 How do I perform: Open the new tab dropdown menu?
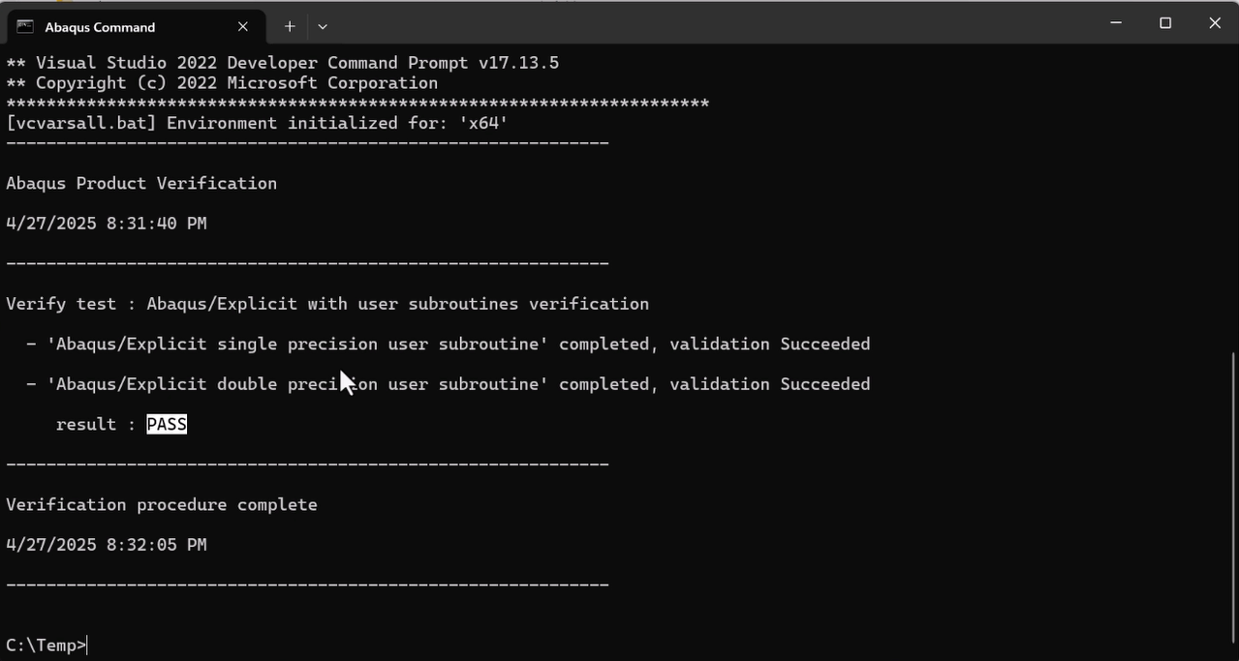pos(323,26)
